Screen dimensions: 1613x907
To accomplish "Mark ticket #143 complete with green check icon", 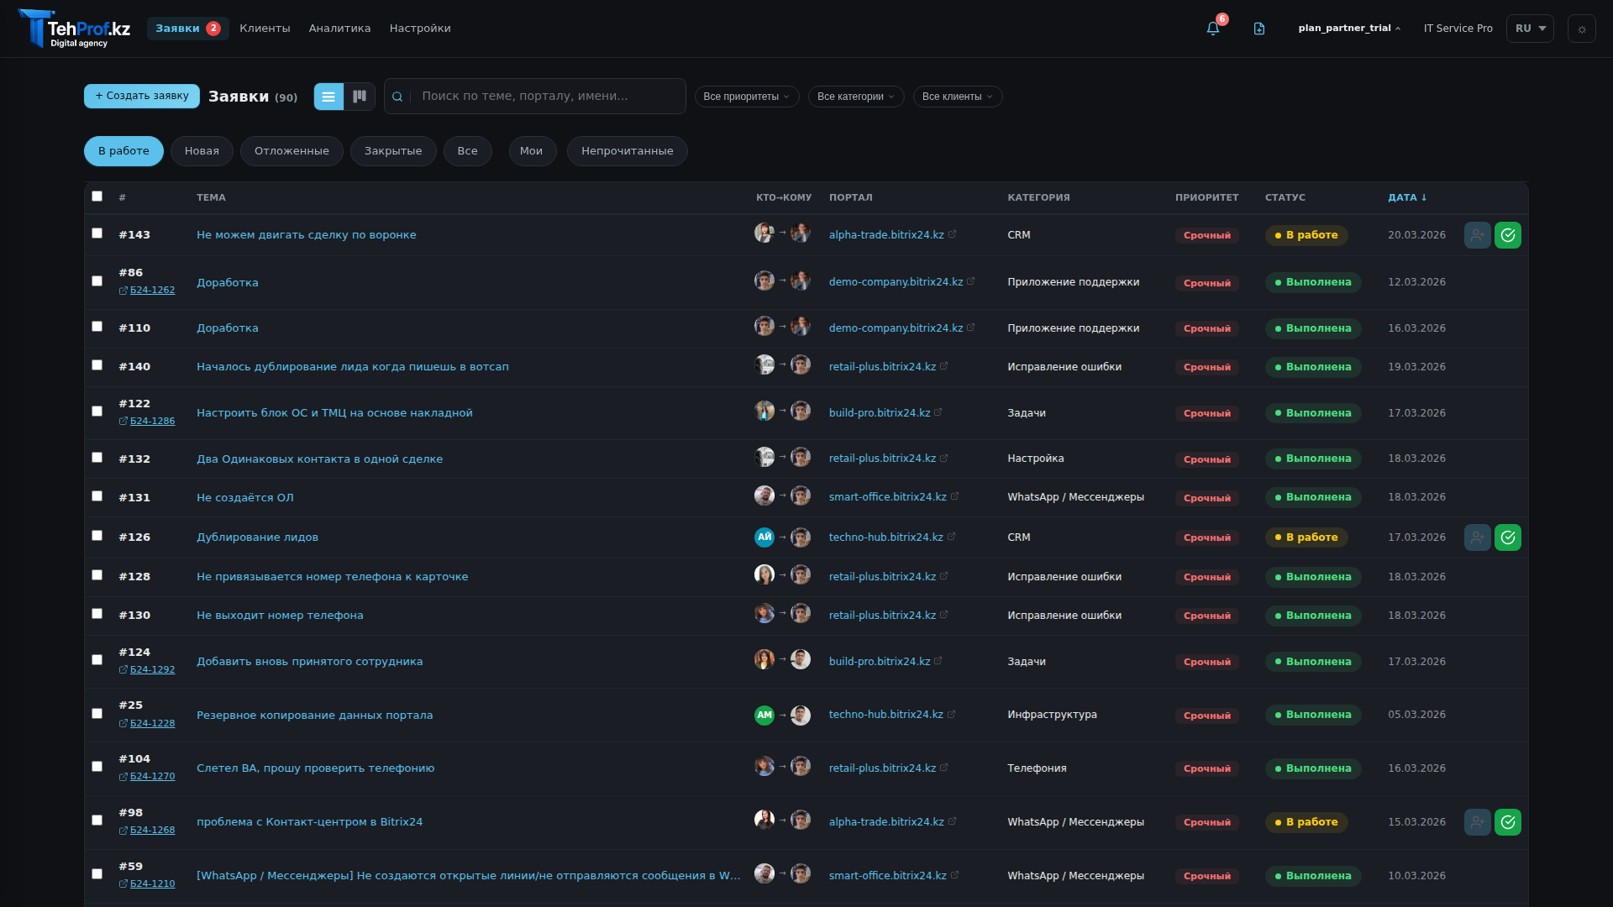I will [x=1507, y=235].
